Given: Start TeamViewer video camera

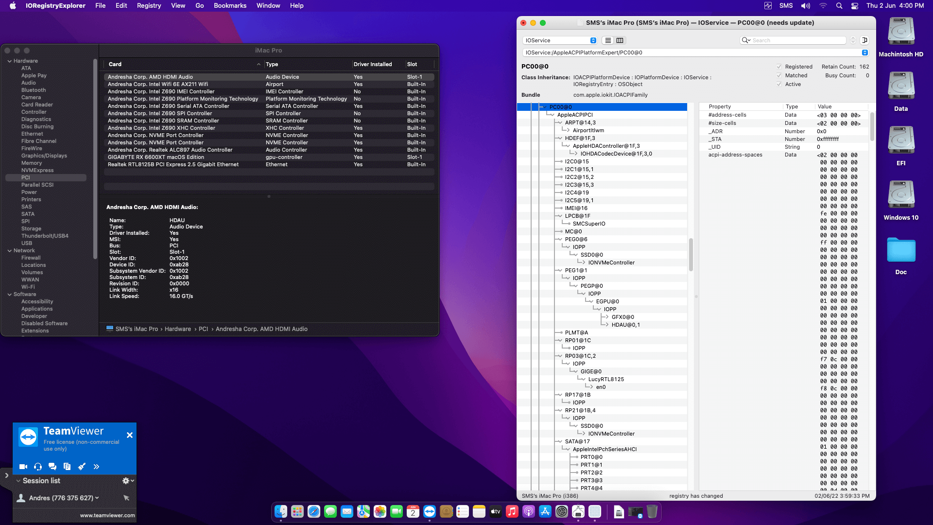Looking at the screenshot, I should tap(23, 467).
